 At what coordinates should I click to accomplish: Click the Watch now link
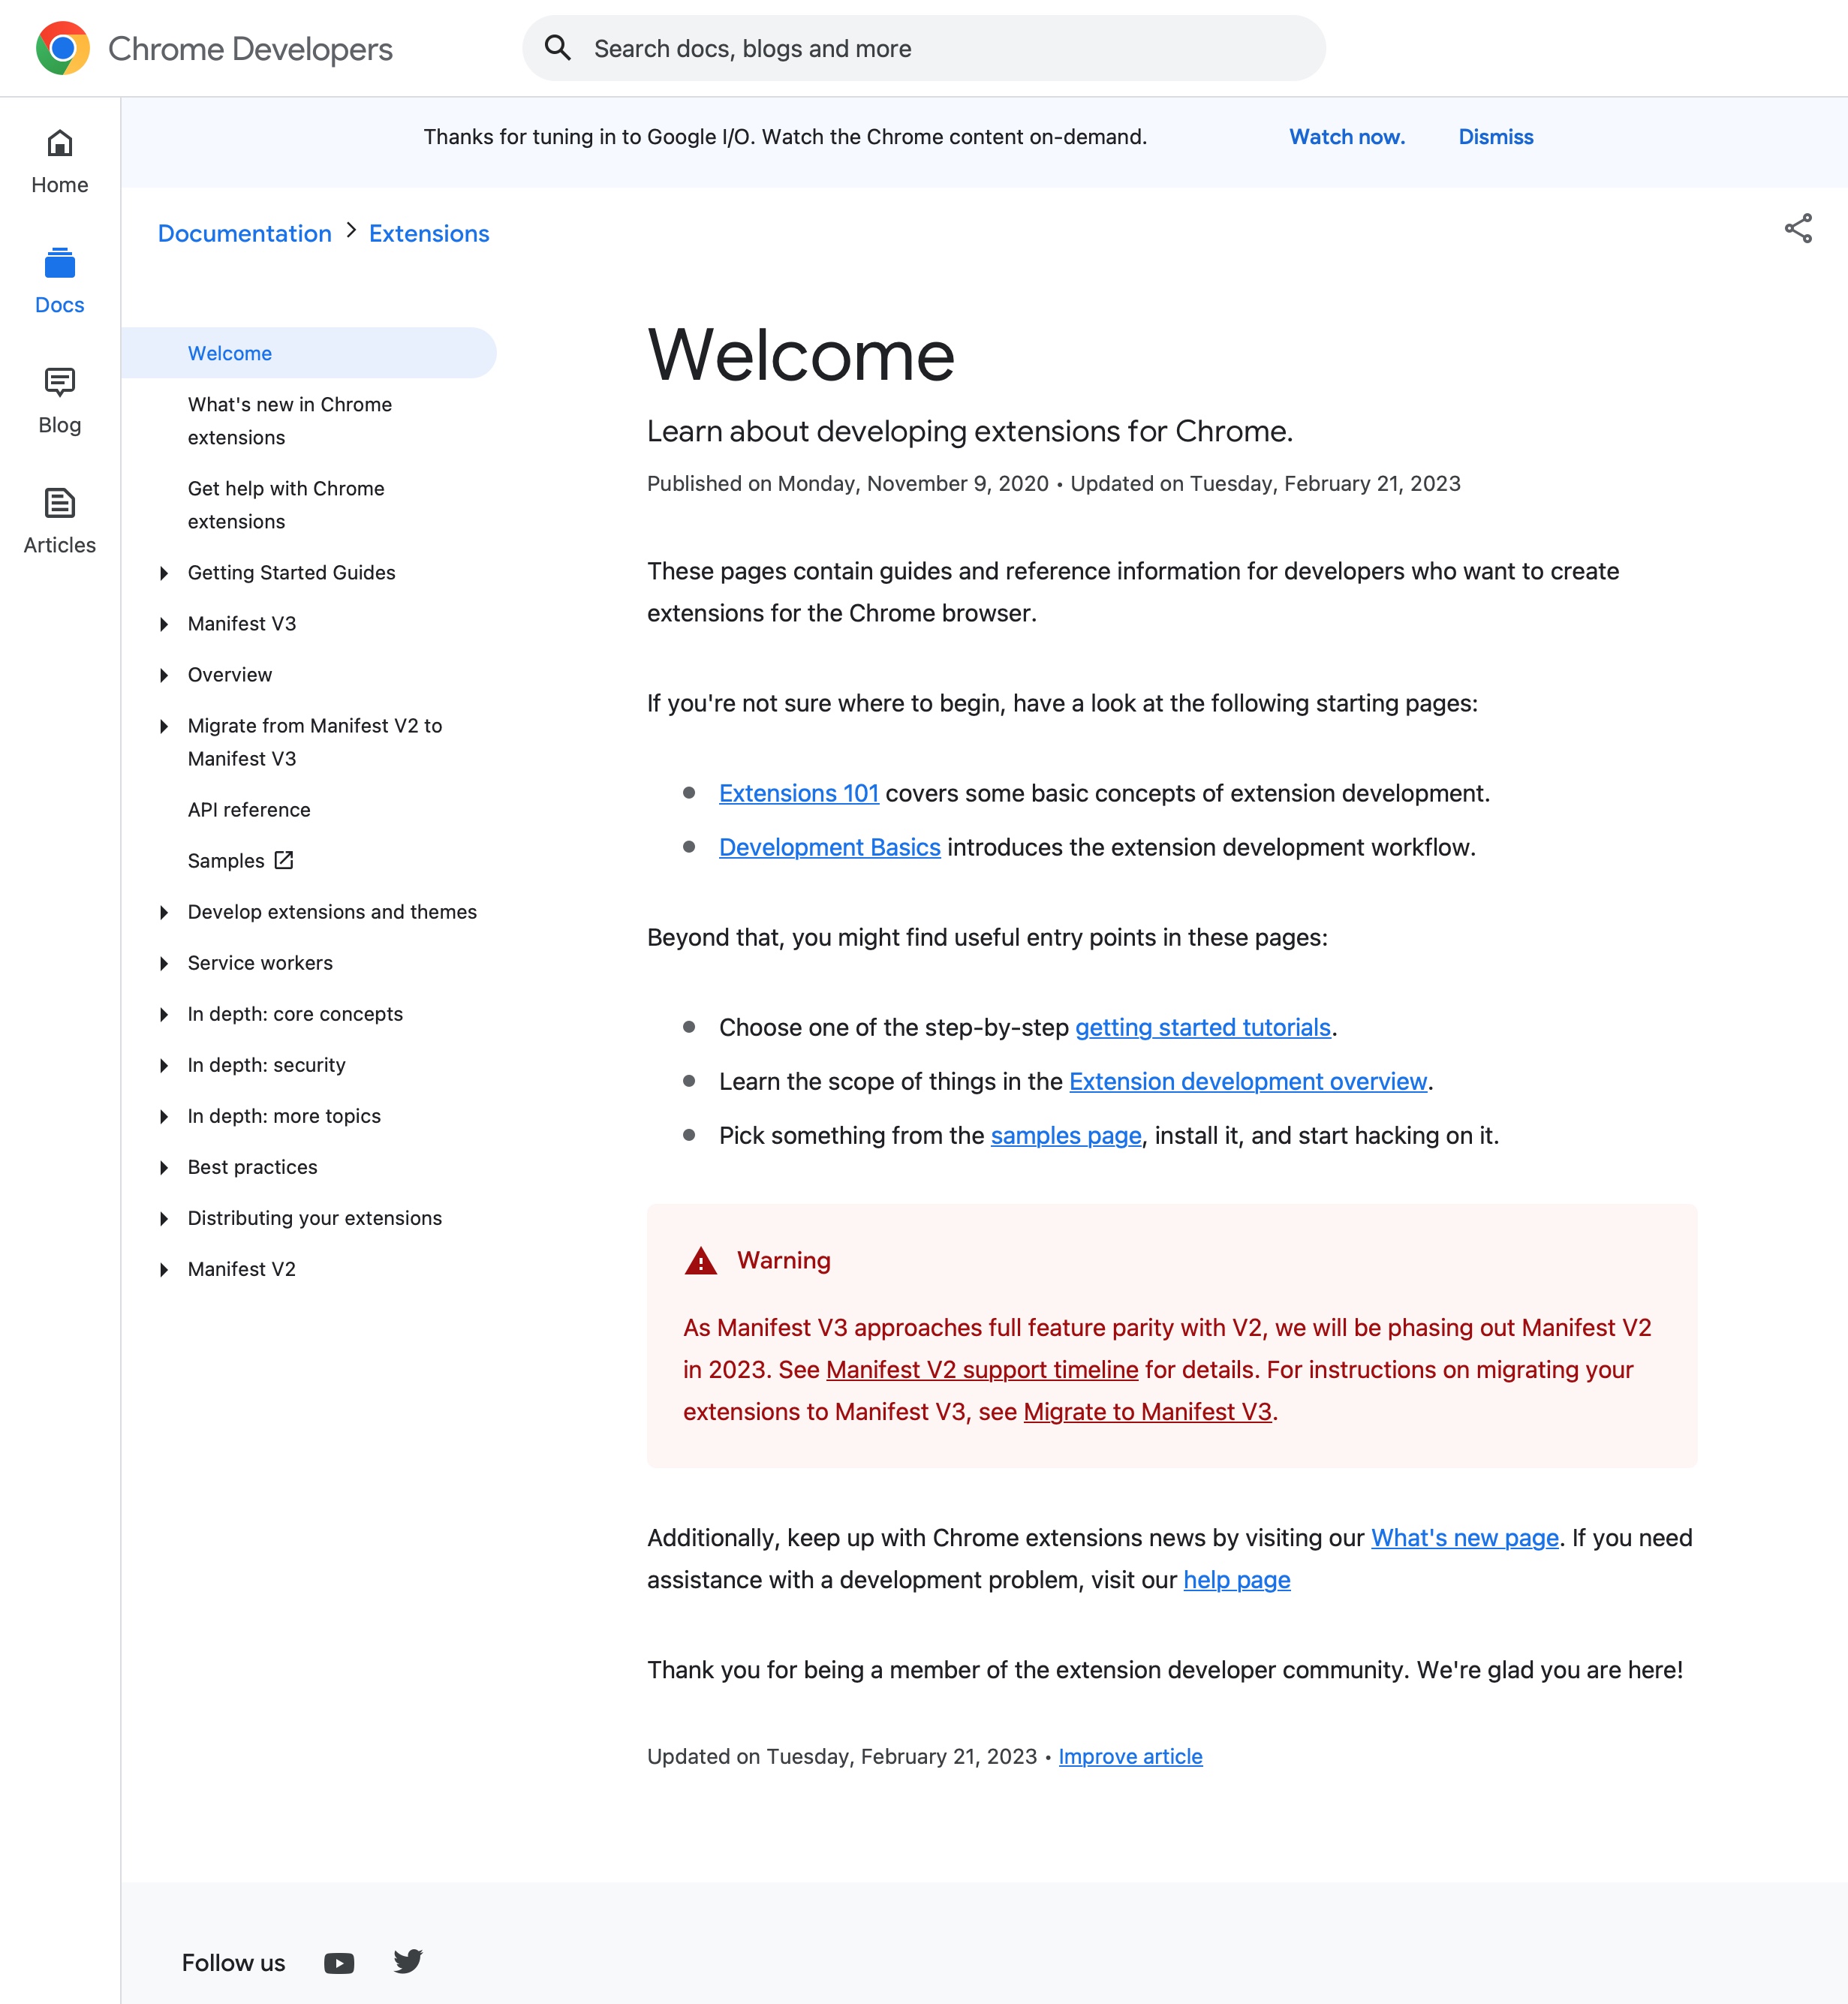tap(1346, 137)
